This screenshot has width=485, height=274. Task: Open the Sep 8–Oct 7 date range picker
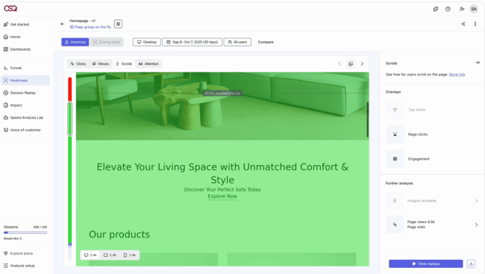(x=192, y=42)
